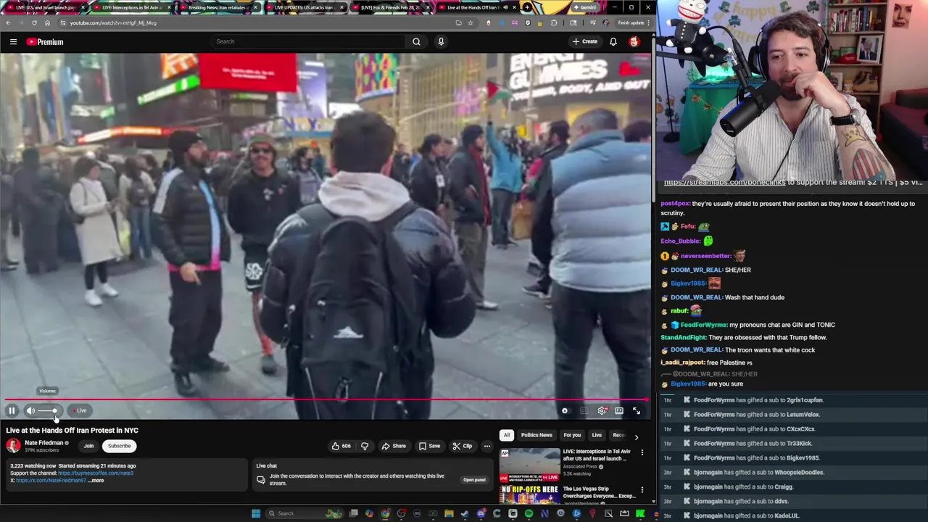Focus the YouTube search field
Image resolution: width=928 pixels, height=522 pixels.
(308, 41)
